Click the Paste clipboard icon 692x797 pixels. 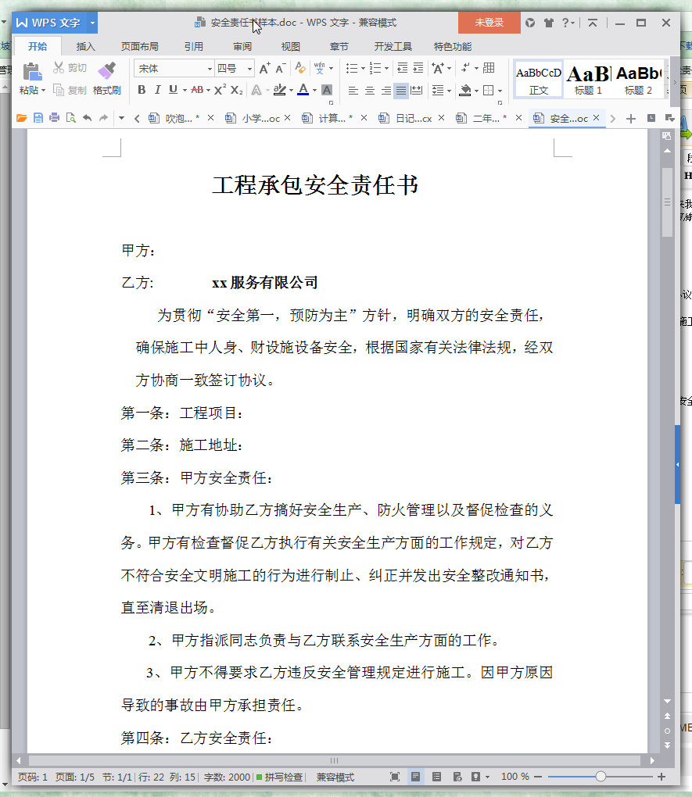(x=32, y=71)
